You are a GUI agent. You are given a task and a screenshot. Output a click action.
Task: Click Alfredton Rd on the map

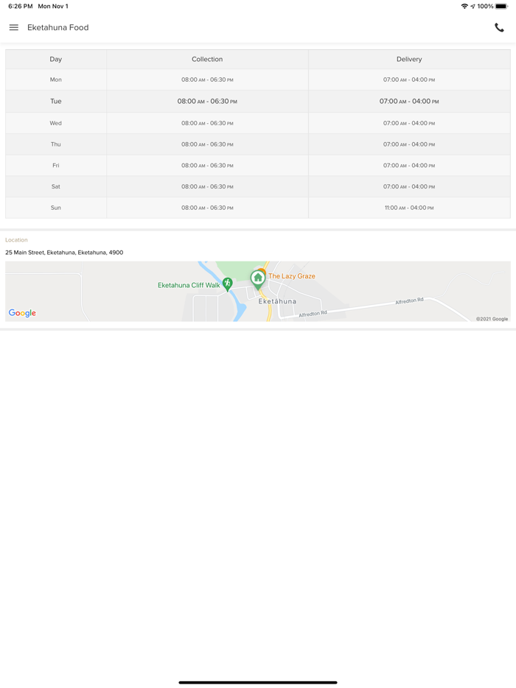coord(409,301)
